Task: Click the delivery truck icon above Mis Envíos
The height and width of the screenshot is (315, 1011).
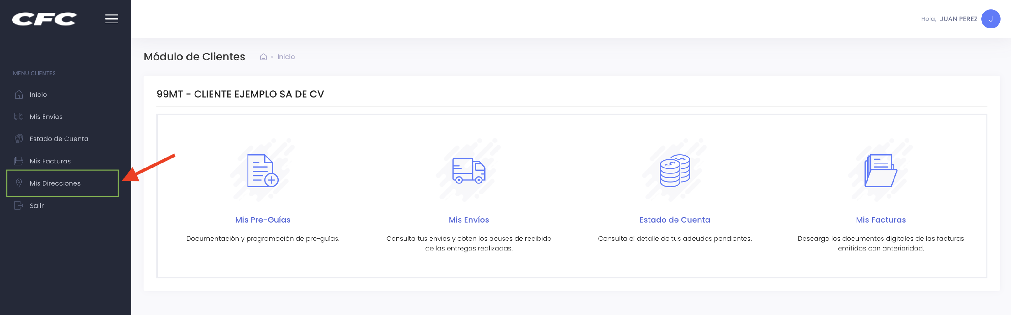Action: point(469,172)
